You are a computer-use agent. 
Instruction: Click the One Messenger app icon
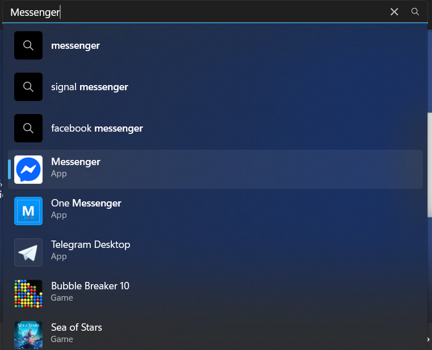pos(28,211)
